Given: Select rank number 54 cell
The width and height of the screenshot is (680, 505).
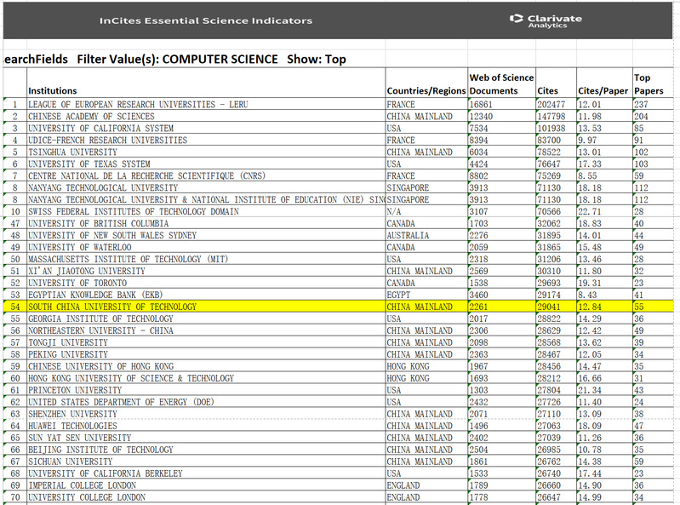Looking at the screenshot, I should tap(15, 307).
